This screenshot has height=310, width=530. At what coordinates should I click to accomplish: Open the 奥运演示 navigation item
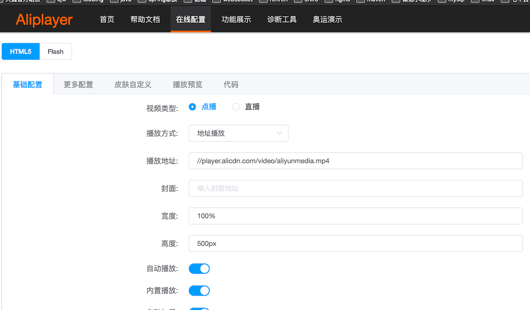327,20
